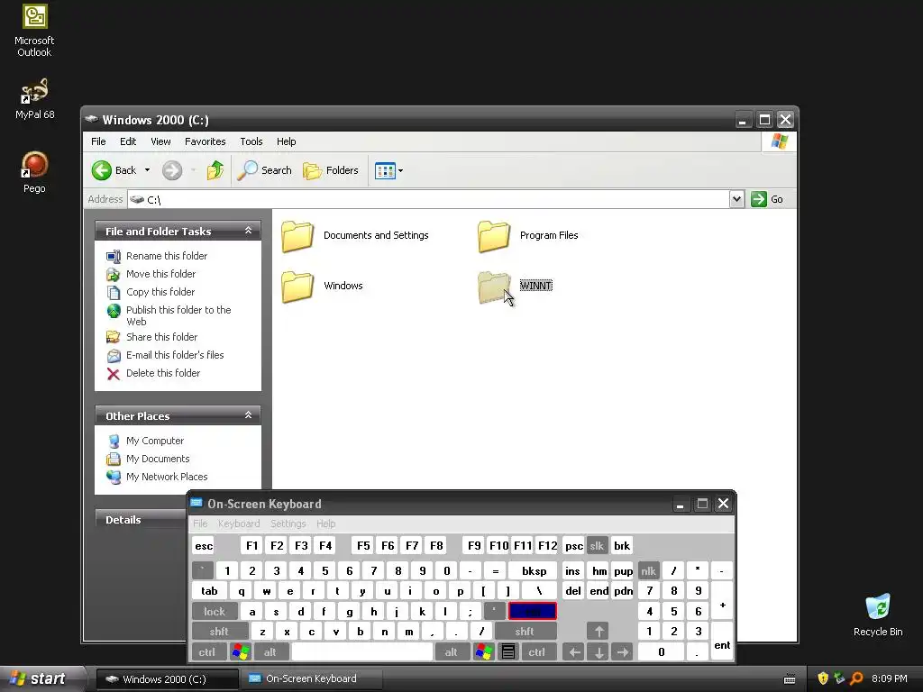This screenshot has height=692, width=923.
Task: Select the Documents and Settings folder
Action: coord(355,236)
